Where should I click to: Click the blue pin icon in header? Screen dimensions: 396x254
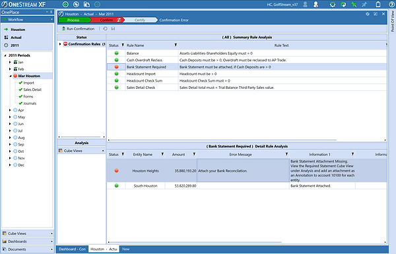[364, 5]
